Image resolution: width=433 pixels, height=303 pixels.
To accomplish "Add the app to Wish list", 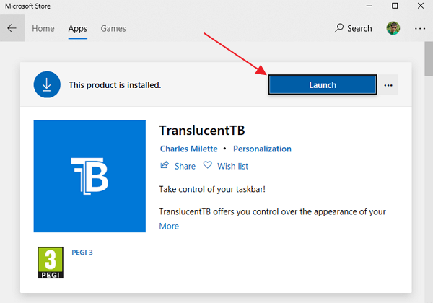I will (x=226, y=166).
